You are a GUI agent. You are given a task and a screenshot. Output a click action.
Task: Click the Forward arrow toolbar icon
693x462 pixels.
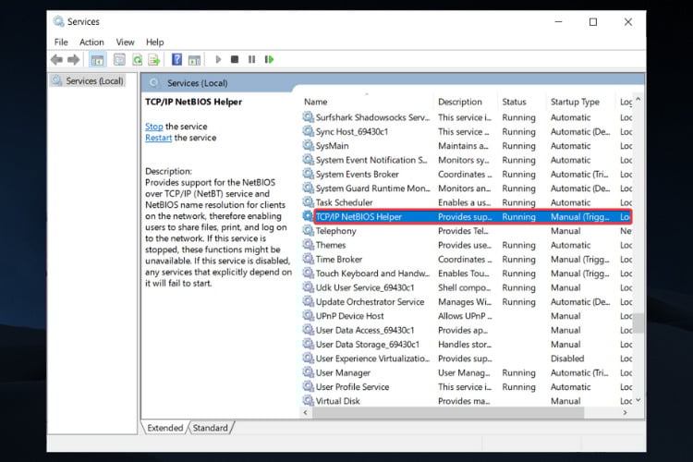coord(73,60)
